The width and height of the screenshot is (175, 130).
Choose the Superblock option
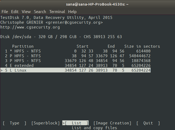tap(46, 123)
